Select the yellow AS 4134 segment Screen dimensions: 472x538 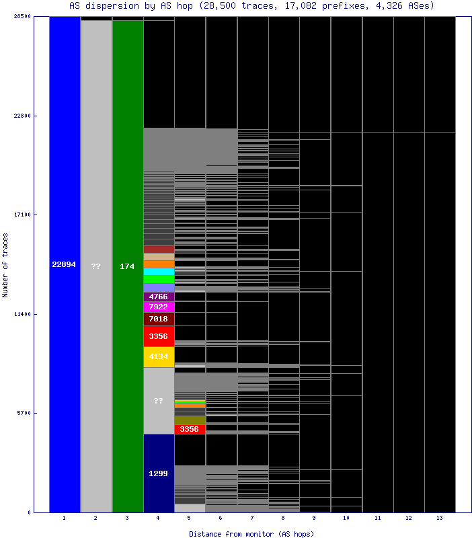(159, 356)
